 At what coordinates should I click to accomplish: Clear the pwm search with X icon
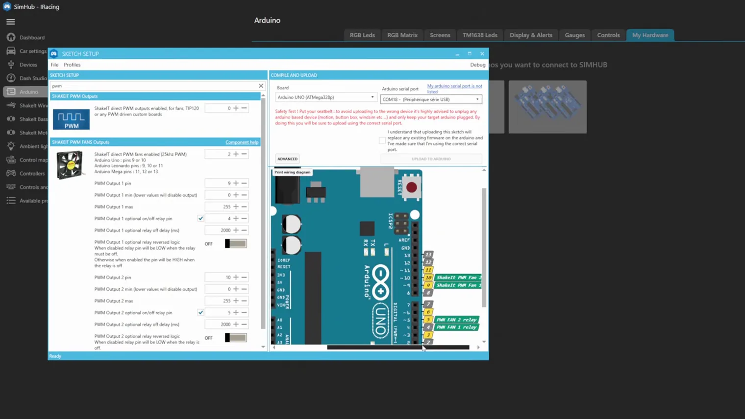261,86
